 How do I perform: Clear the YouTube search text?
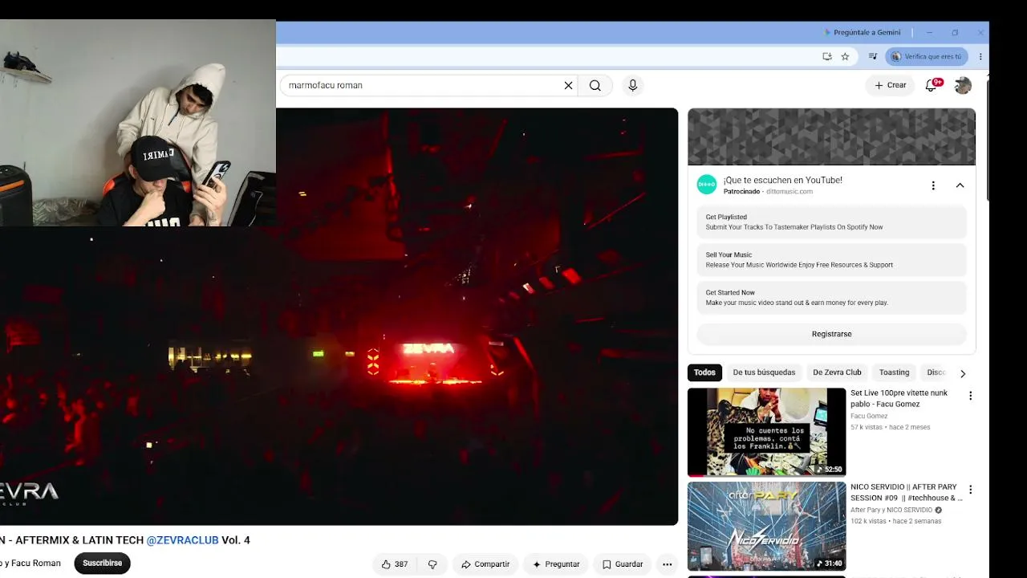[x=568, y=85]
